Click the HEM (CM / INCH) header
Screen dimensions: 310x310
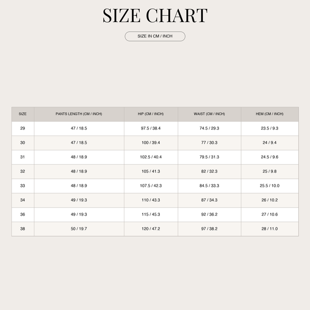point(270,114)
